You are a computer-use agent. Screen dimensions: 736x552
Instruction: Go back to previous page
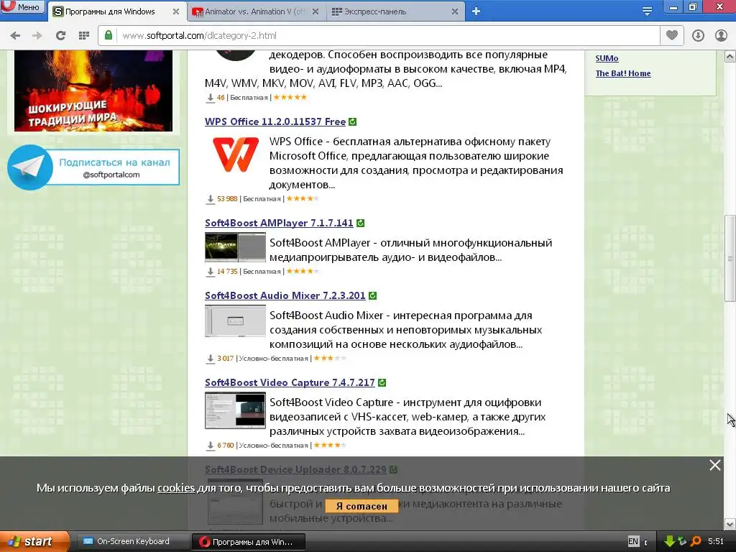(x=16, y=35)
